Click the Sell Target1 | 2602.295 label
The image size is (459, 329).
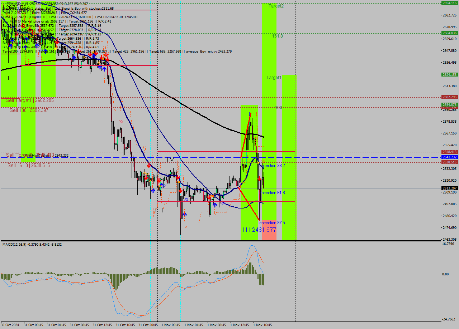(30, 100)
